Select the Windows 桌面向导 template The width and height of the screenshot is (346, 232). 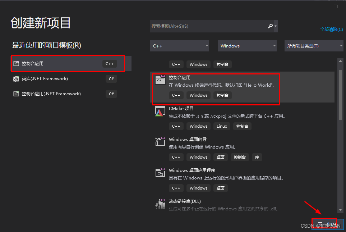(x=242, y=149)
